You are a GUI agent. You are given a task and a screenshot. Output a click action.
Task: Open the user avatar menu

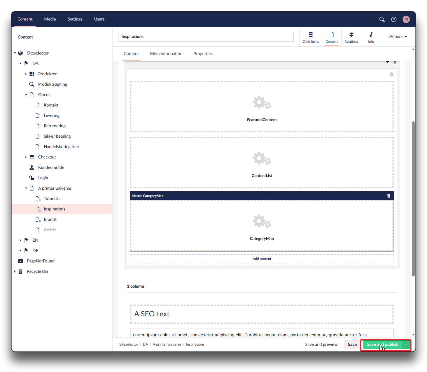tap(406, 19)
